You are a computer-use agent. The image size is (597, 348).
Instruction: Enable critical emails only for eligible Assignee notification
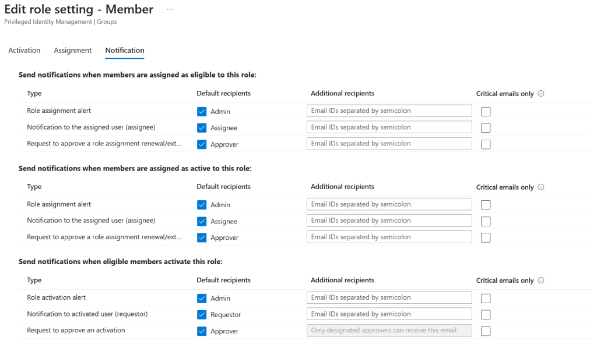[486, 128]
